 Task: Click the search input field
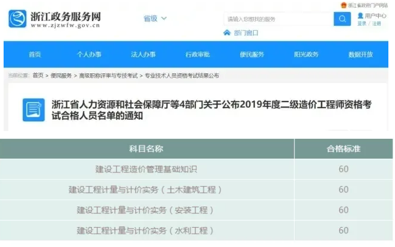[x=278, y=19]
